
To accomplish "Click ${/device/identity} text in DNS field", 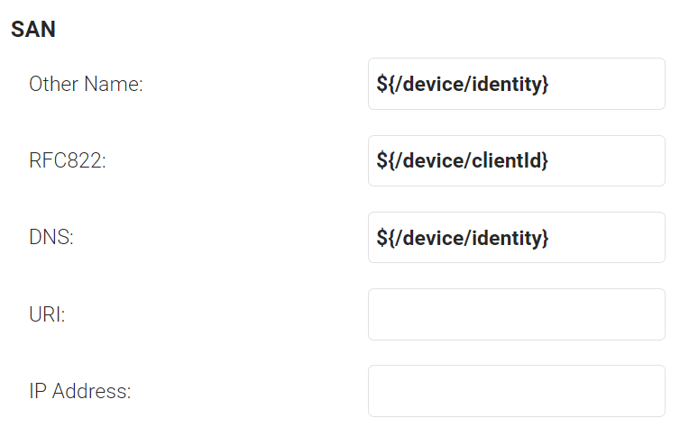I will (462, 238).
